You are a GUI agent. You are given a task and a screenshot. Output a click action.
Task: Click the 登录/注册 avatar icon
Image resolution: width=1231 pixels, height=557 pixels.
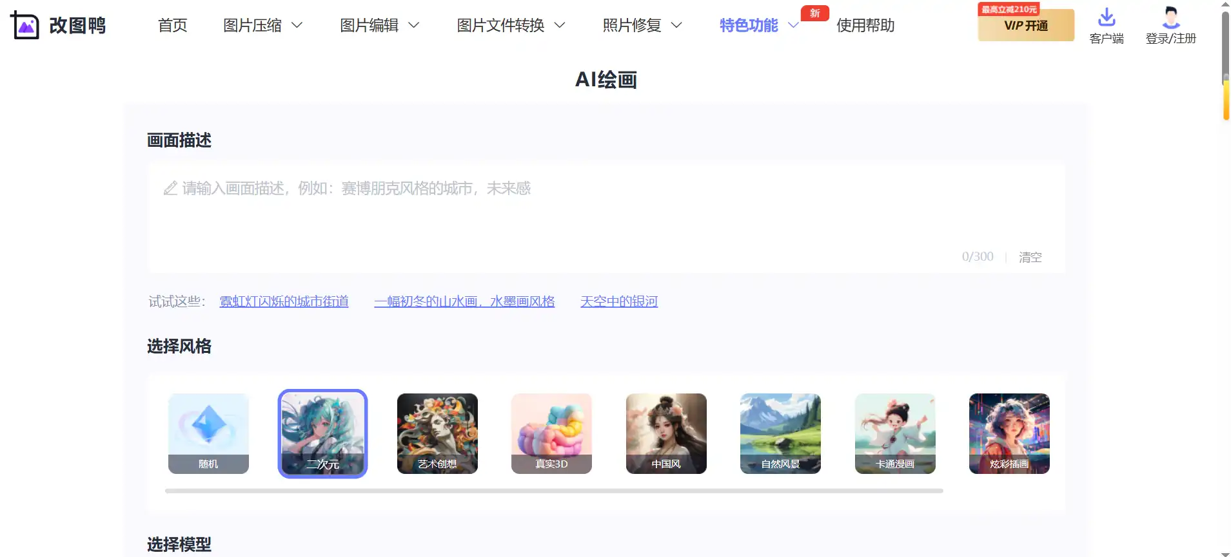[1171, 17]
